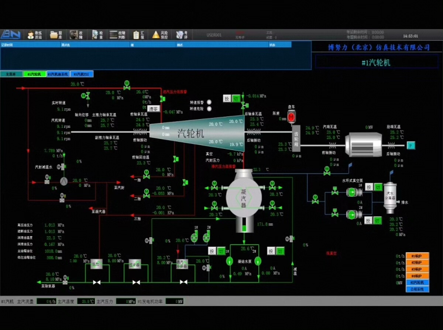Click green 切 for the 1# vacuum pump
443x330 pixels.
coord(378,187)
